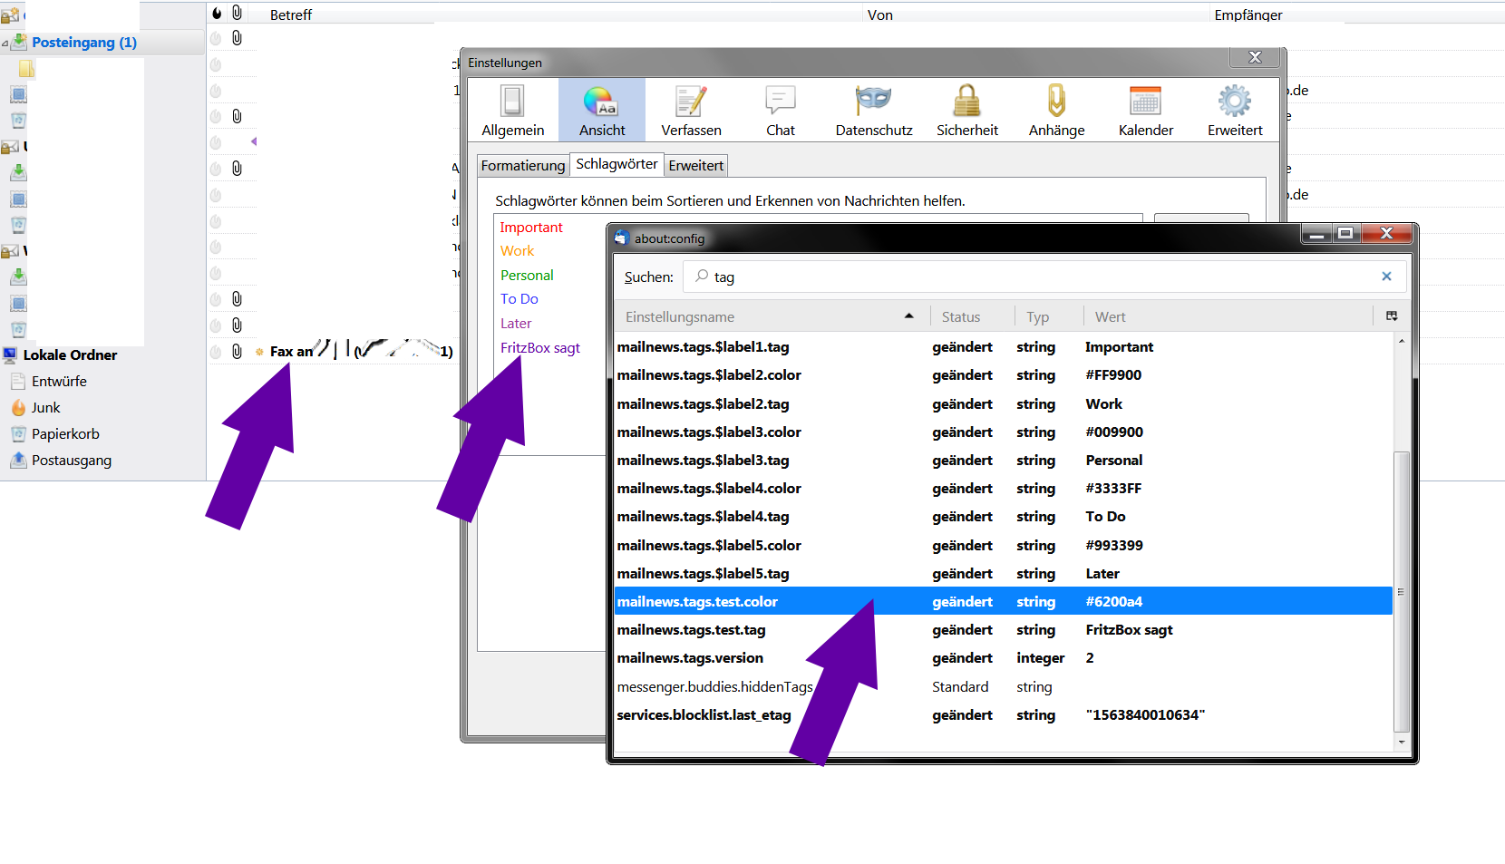Open the Erweitert gear settings pane

click(1235, 110)
